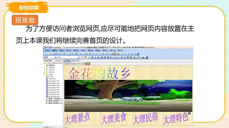Click the 大理民俗 navigation text
This screenshot has width=229, height=128.
[x=145, y=118]
